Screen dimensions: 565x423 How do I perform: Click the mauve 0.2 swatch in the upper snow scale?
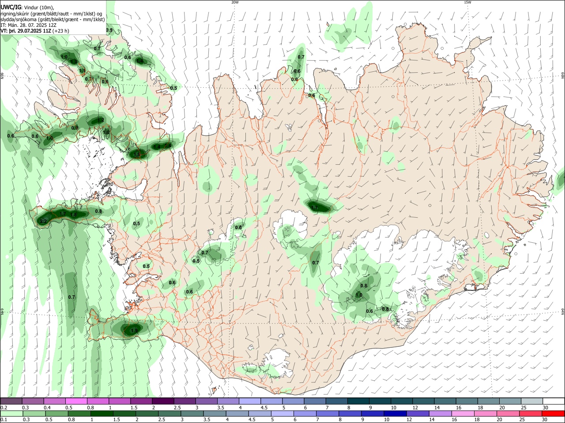coord(11,401)
